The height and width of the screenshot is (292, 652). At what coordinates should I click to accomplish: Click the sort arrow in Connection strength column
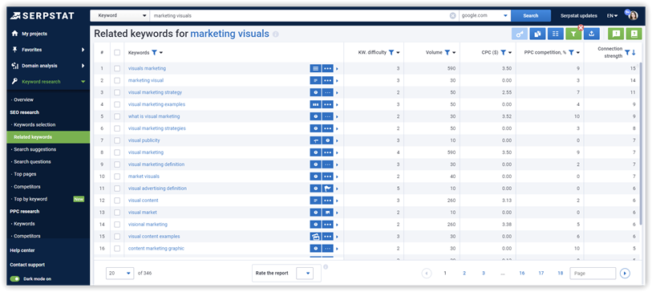(x=634, y=53)
